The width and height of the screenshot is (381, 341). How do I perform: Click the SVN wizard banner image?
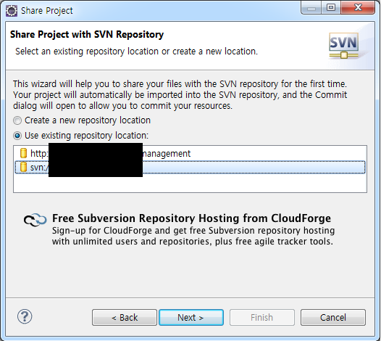pos(343,46)
